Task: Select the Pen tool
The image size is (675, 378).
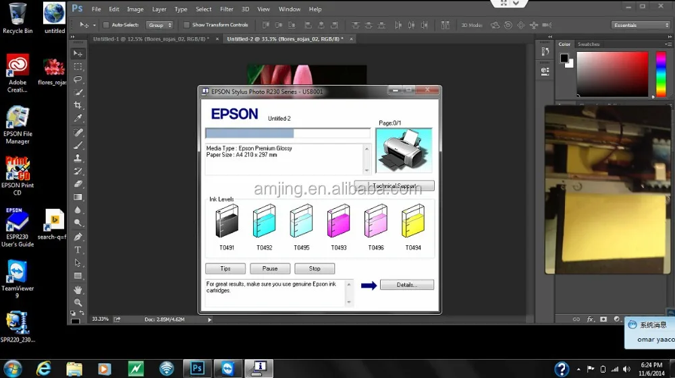Action: (78, 237)
